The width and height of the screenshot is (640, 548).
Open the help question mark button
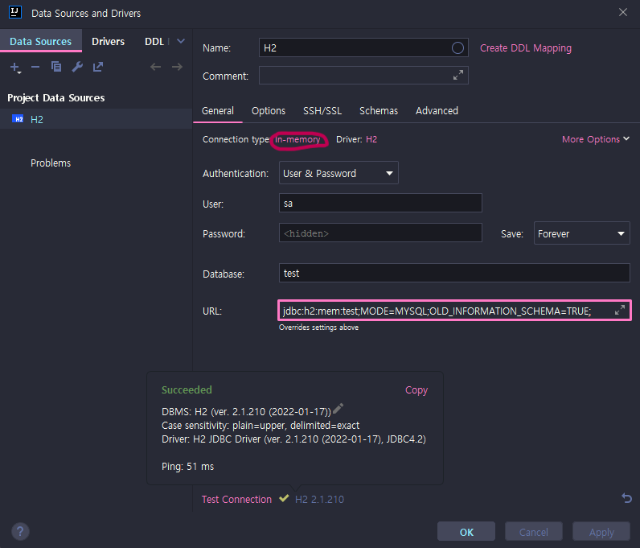click(x=20, y=532)
